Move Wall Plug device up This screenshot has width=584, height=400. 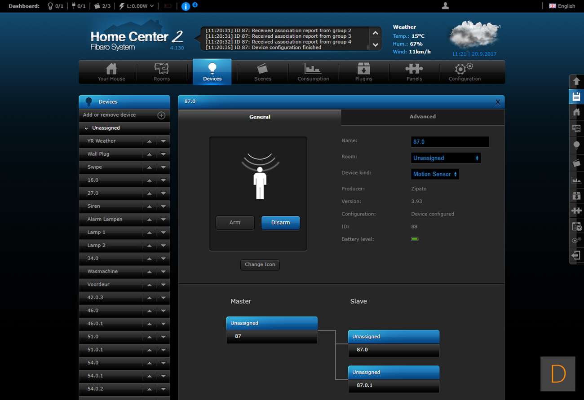[x=150, y=154]
